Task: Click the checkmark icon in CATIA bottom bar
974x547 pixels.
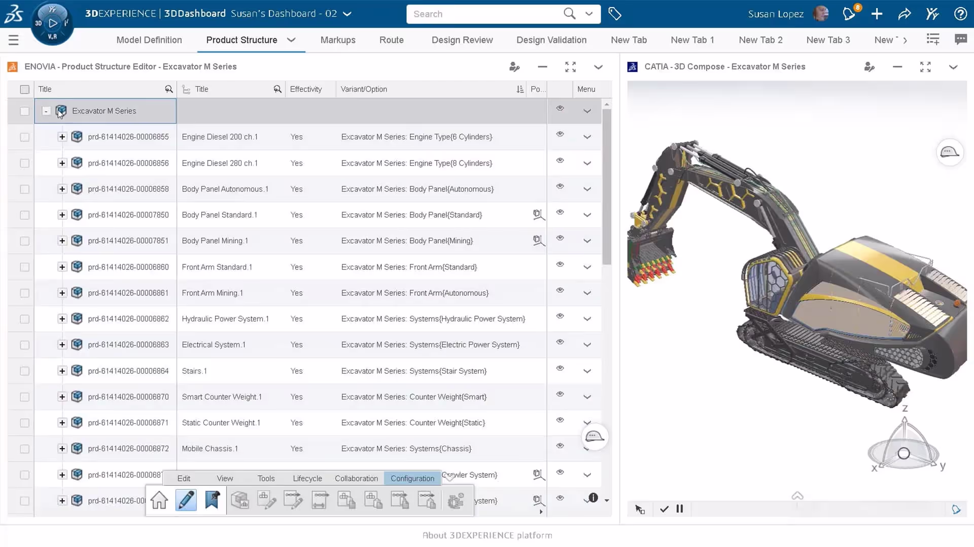Action: [x=664, y=509]
